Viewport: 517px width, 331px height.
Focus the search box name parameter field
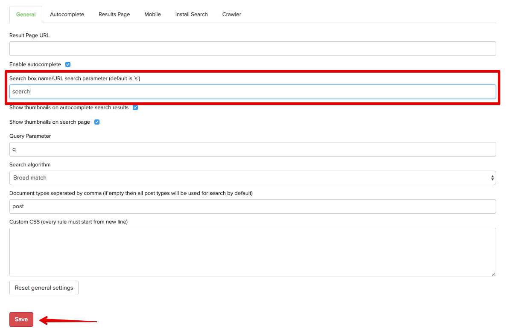253,92
